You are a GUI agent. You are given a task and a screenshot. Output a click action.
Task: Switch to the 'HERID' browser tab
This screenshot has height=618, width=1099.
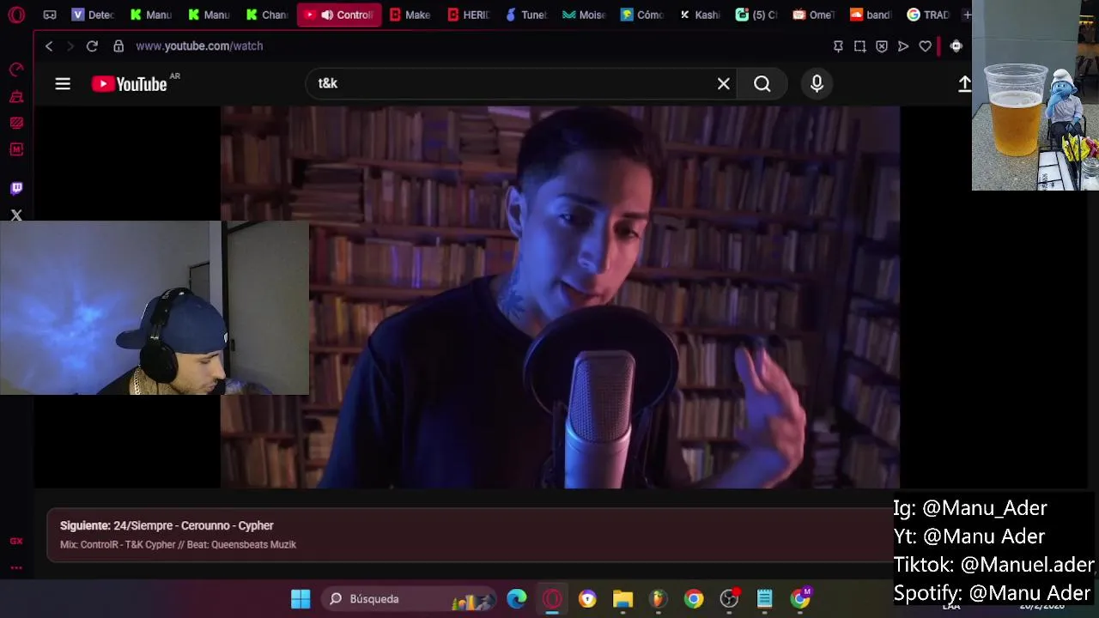(469, 15)
